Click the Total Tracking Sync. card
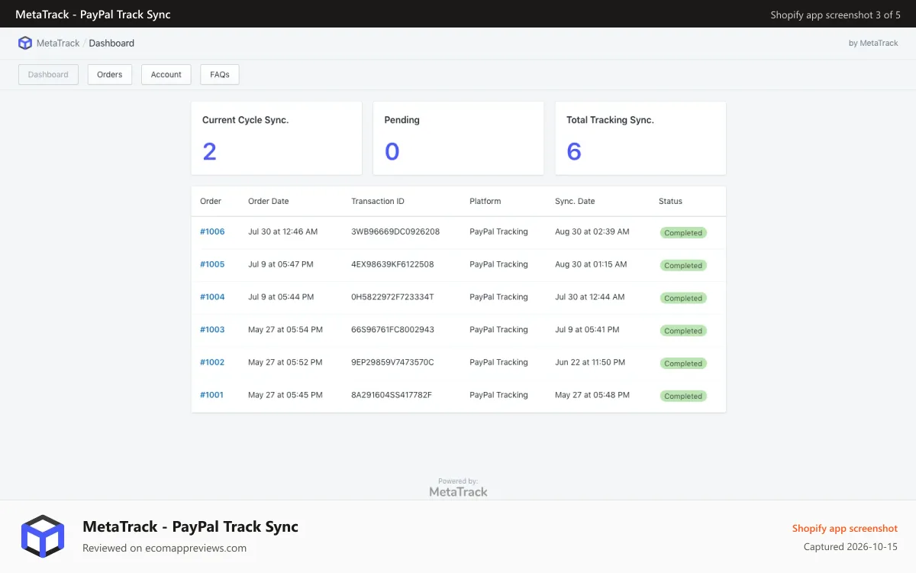This screenshot has height=573, width=916. point(640,138)
